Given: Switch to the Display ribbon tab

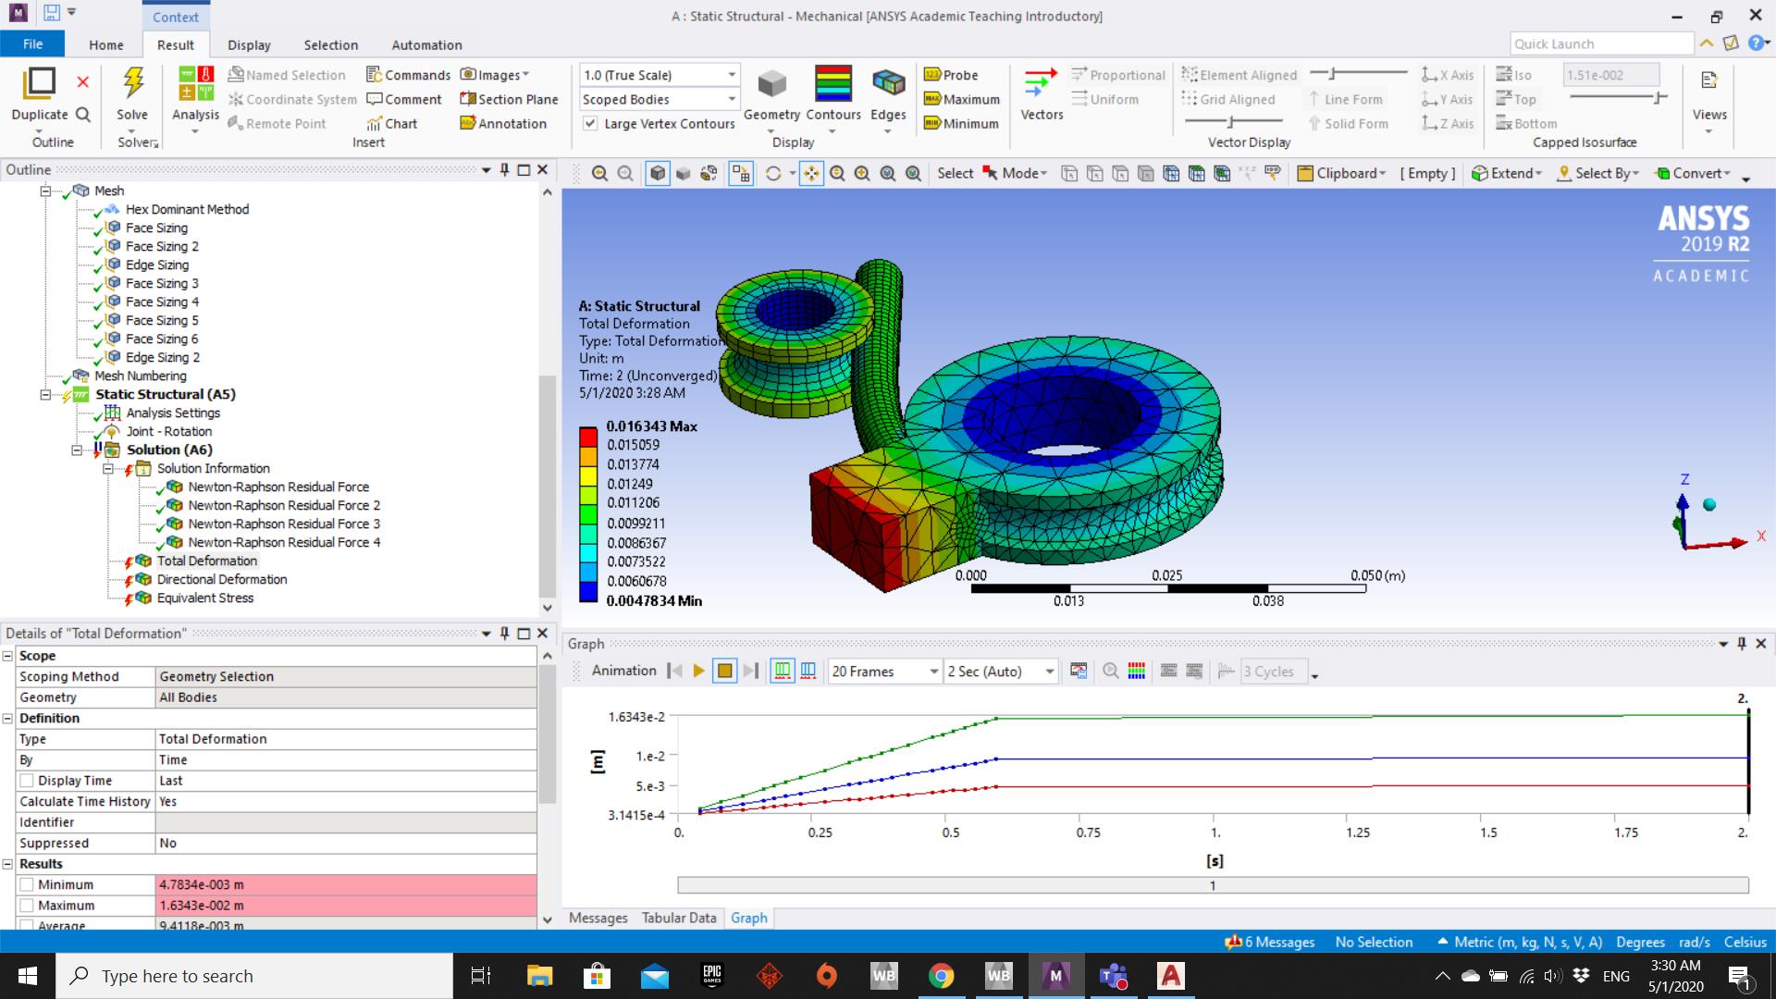Looking at the screenshot, I should 249,44.
